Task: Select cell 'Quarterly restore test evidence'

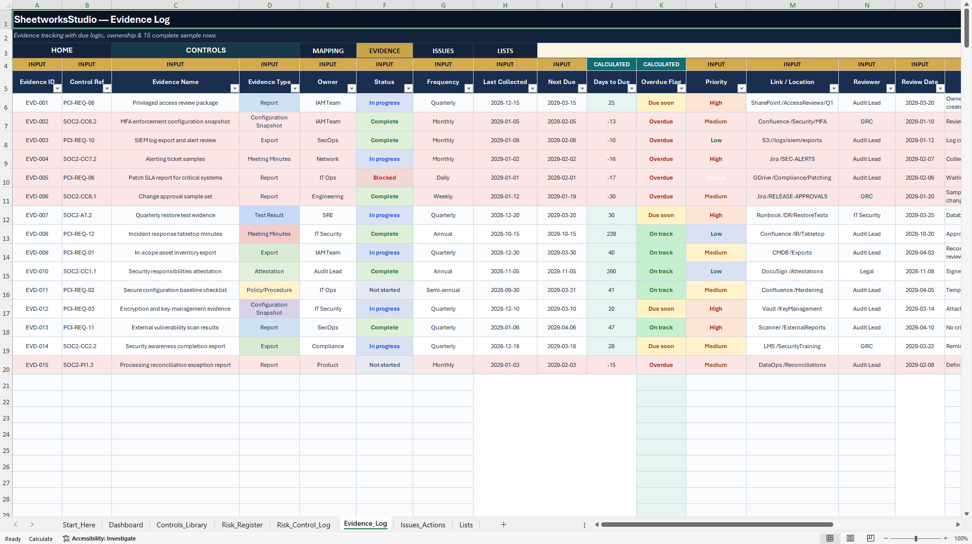Action: tap(175, 215)
